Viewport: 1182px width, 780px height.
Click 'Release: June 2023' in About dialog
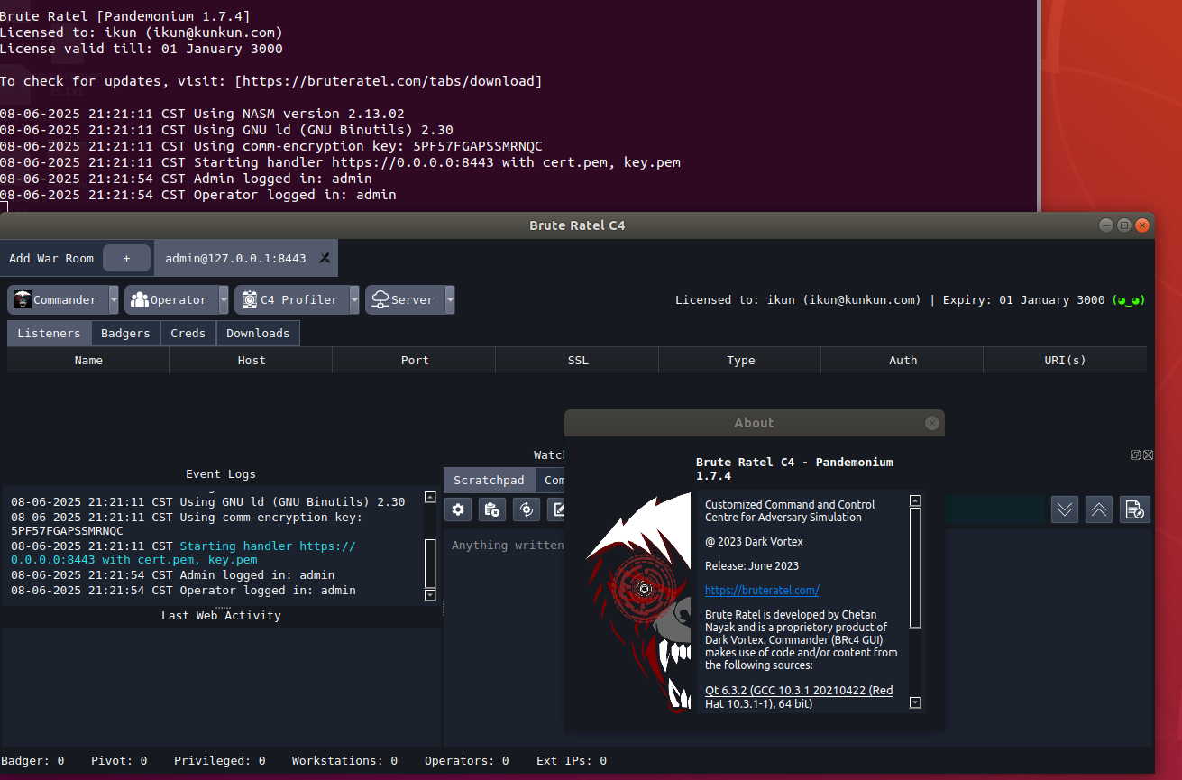coord(752,566)
